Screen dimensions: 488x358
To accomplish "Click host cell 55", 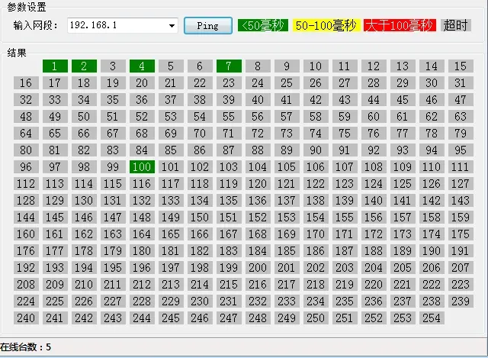I will [x=229, y=117].
